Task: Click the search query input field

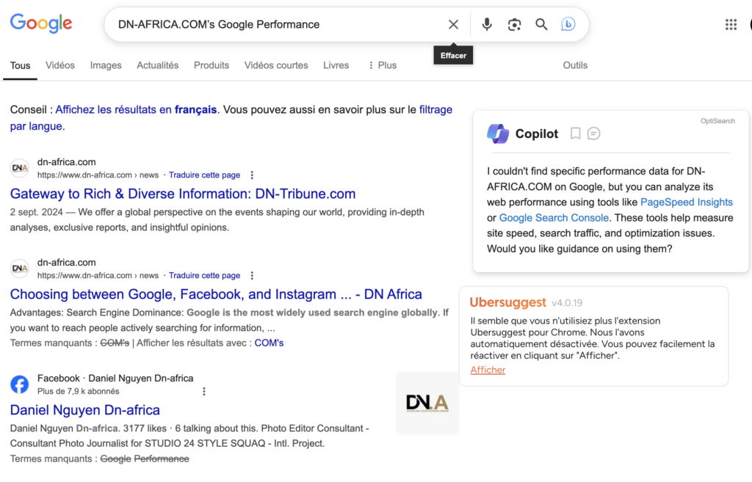Action: pyautogui.click(x=278, y=24)
